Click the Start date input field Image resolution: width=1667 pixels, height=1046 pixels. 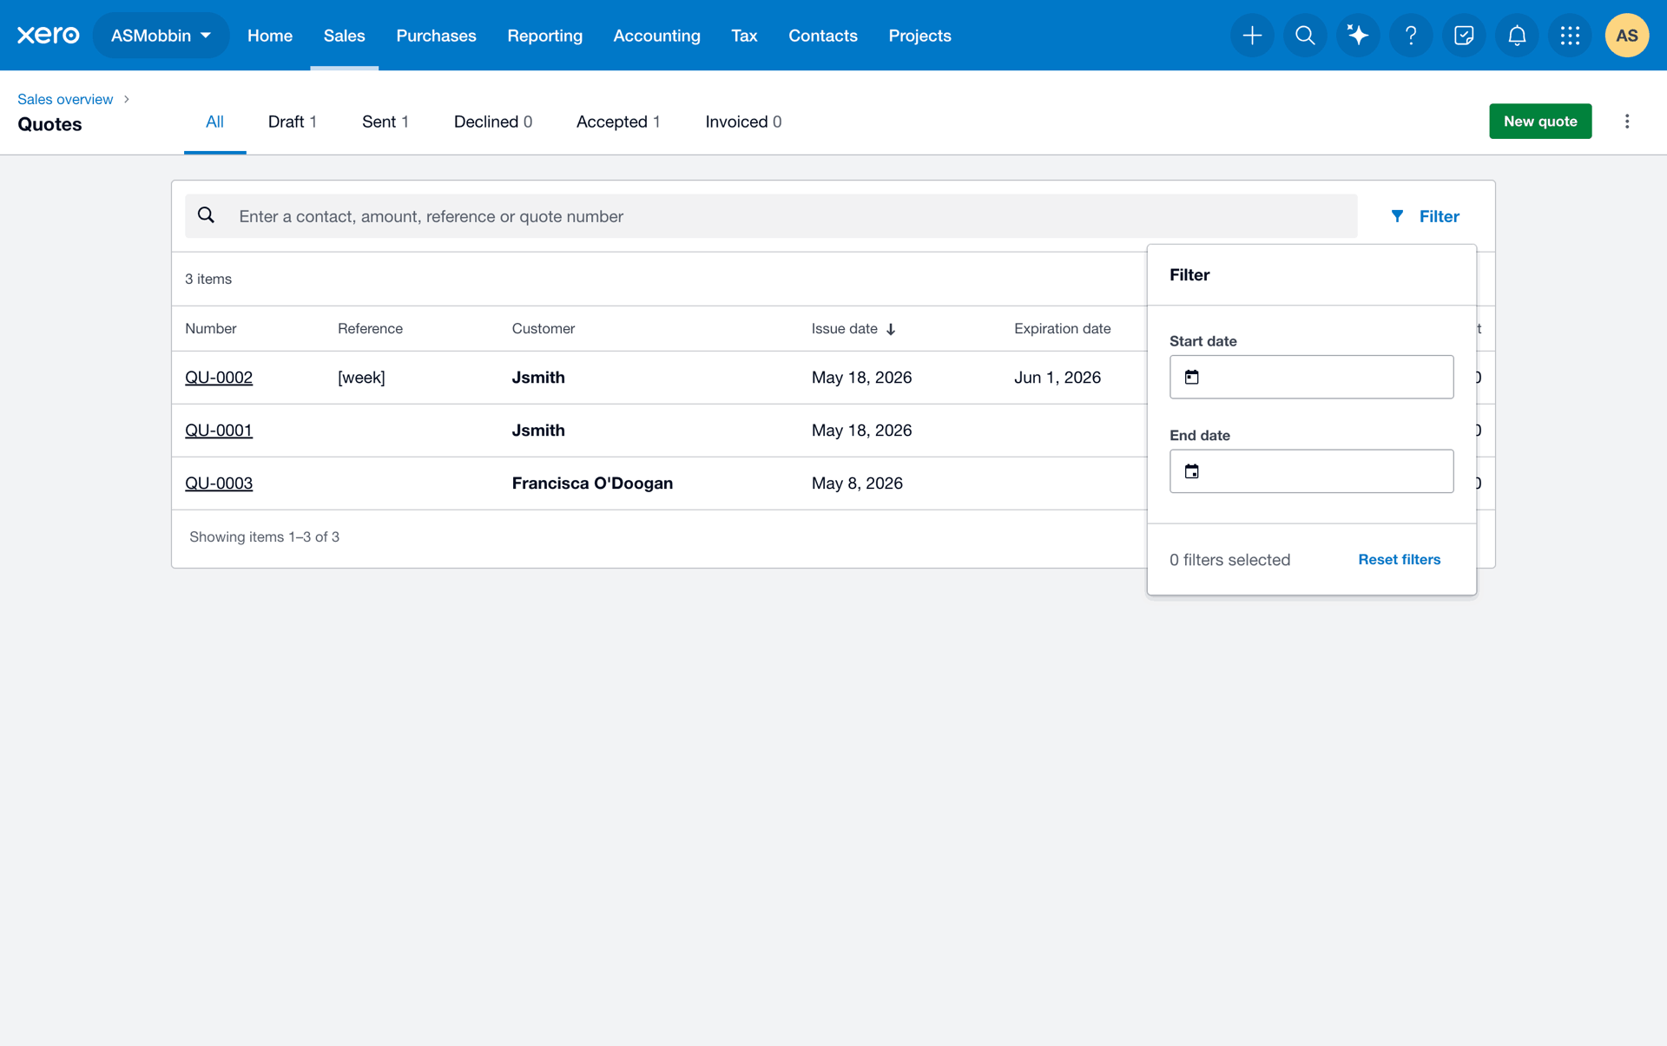click(1311, 377)
